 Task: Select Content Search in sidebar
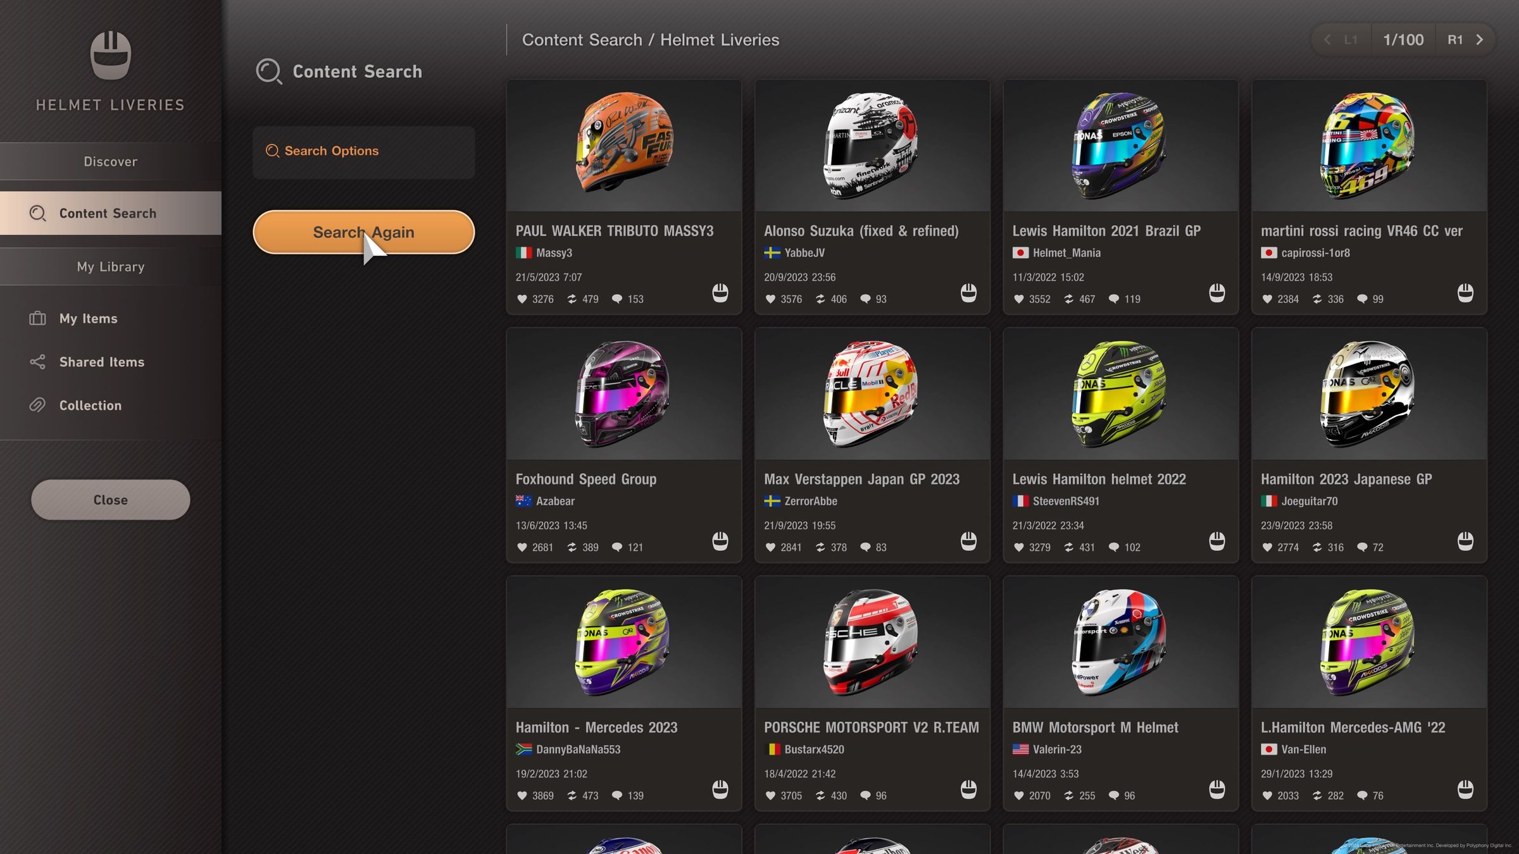point(111,213)
